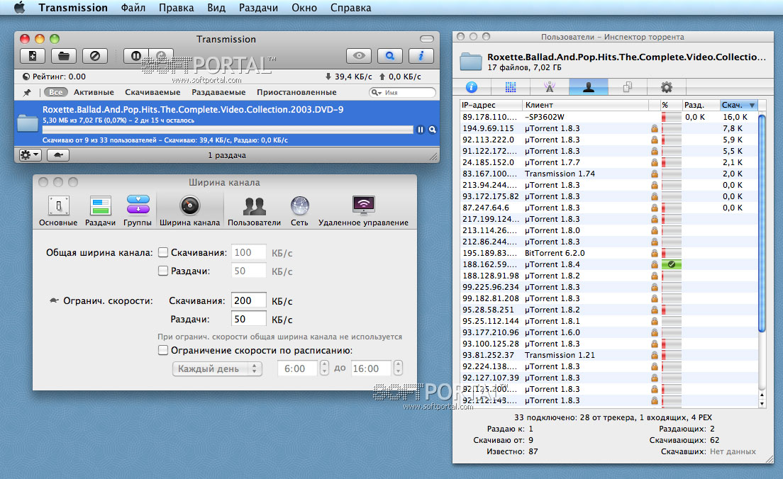Open the Каждый день schedule dropdown
This screenshot has width=783, height=479.
pos(217,368)
